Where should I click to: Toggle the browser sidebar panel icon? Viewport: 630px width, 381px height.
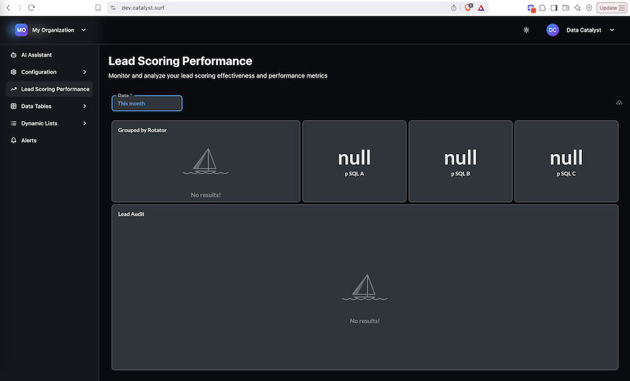554,8
